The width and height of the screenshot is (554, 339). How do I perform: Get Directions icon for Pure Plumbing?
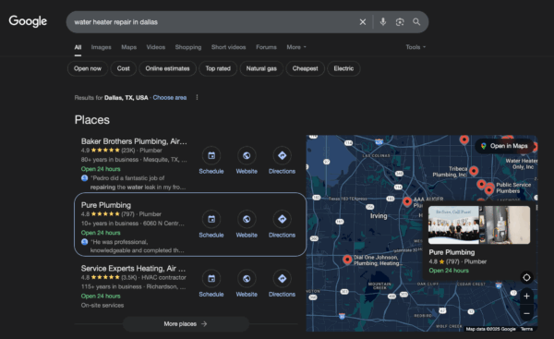(x=282, y=219)
